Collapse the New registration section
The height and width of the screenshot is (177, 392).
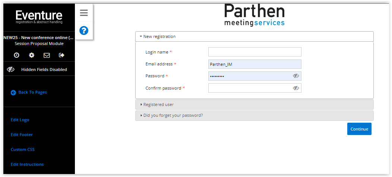[255, 36]
